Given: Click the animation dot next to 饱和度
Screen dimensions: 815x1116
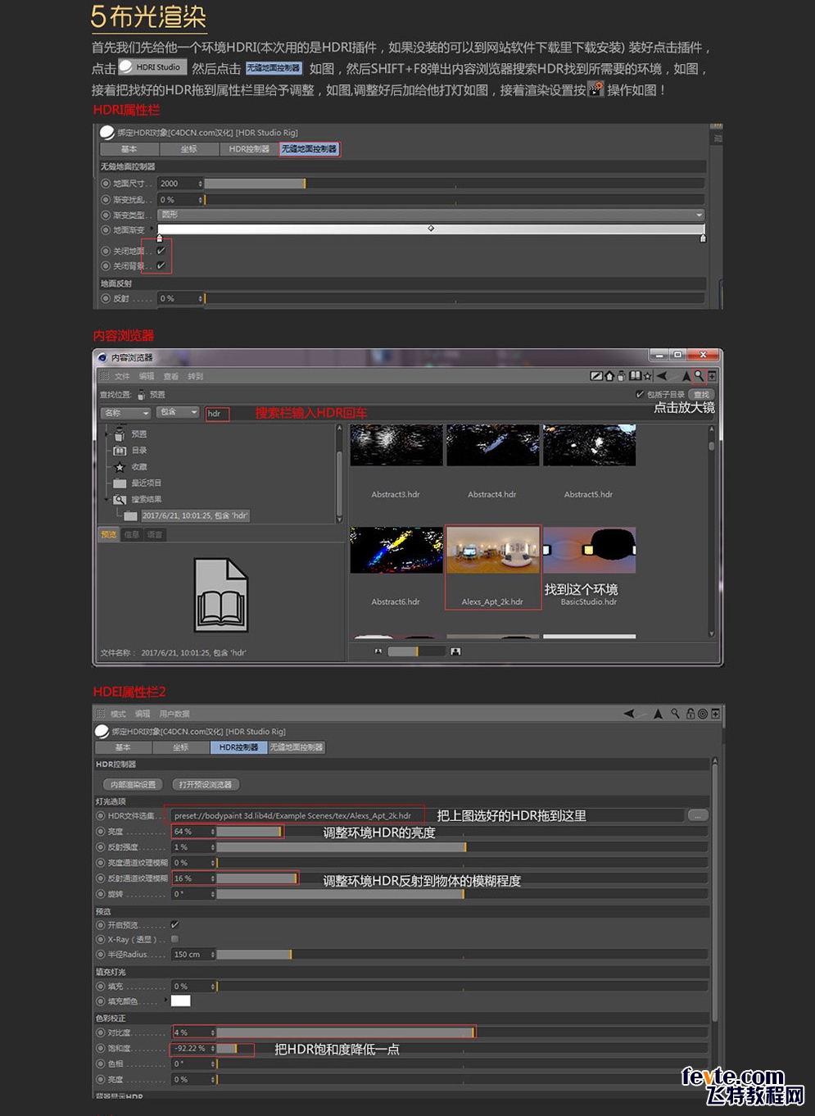Looking at the screenshot, I should click(x=101, y=1048).
